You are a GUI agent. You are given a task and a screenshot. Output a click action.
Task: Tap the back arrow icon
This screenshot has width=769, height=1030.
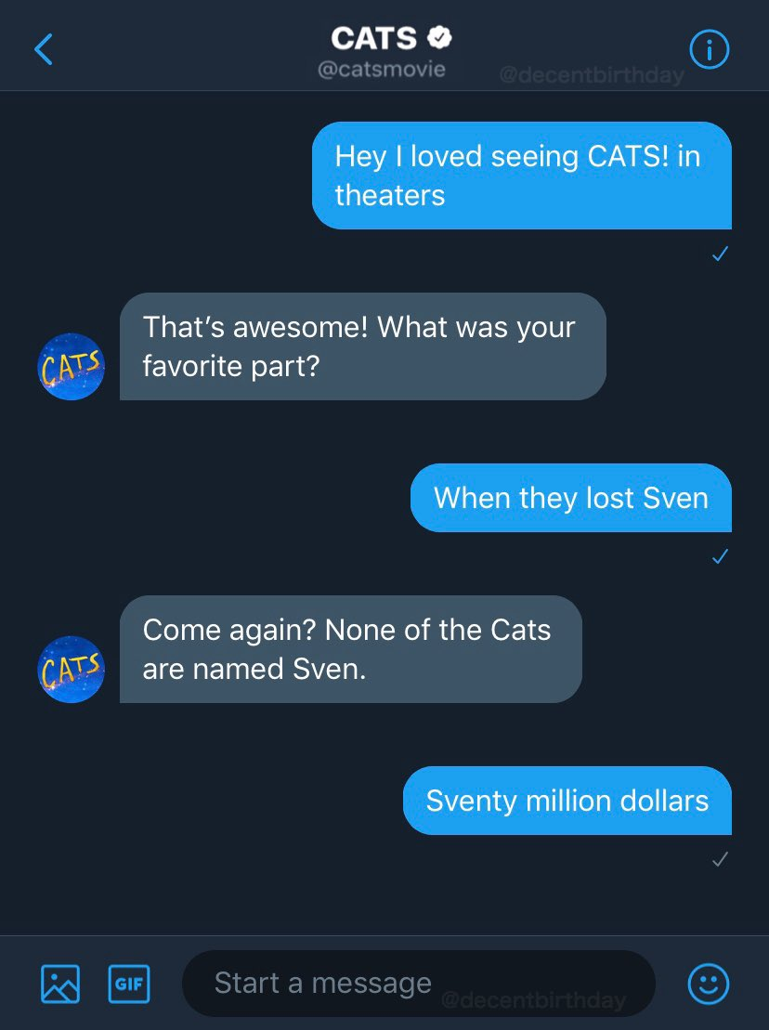pyautogui.click(x=44, y=50)
